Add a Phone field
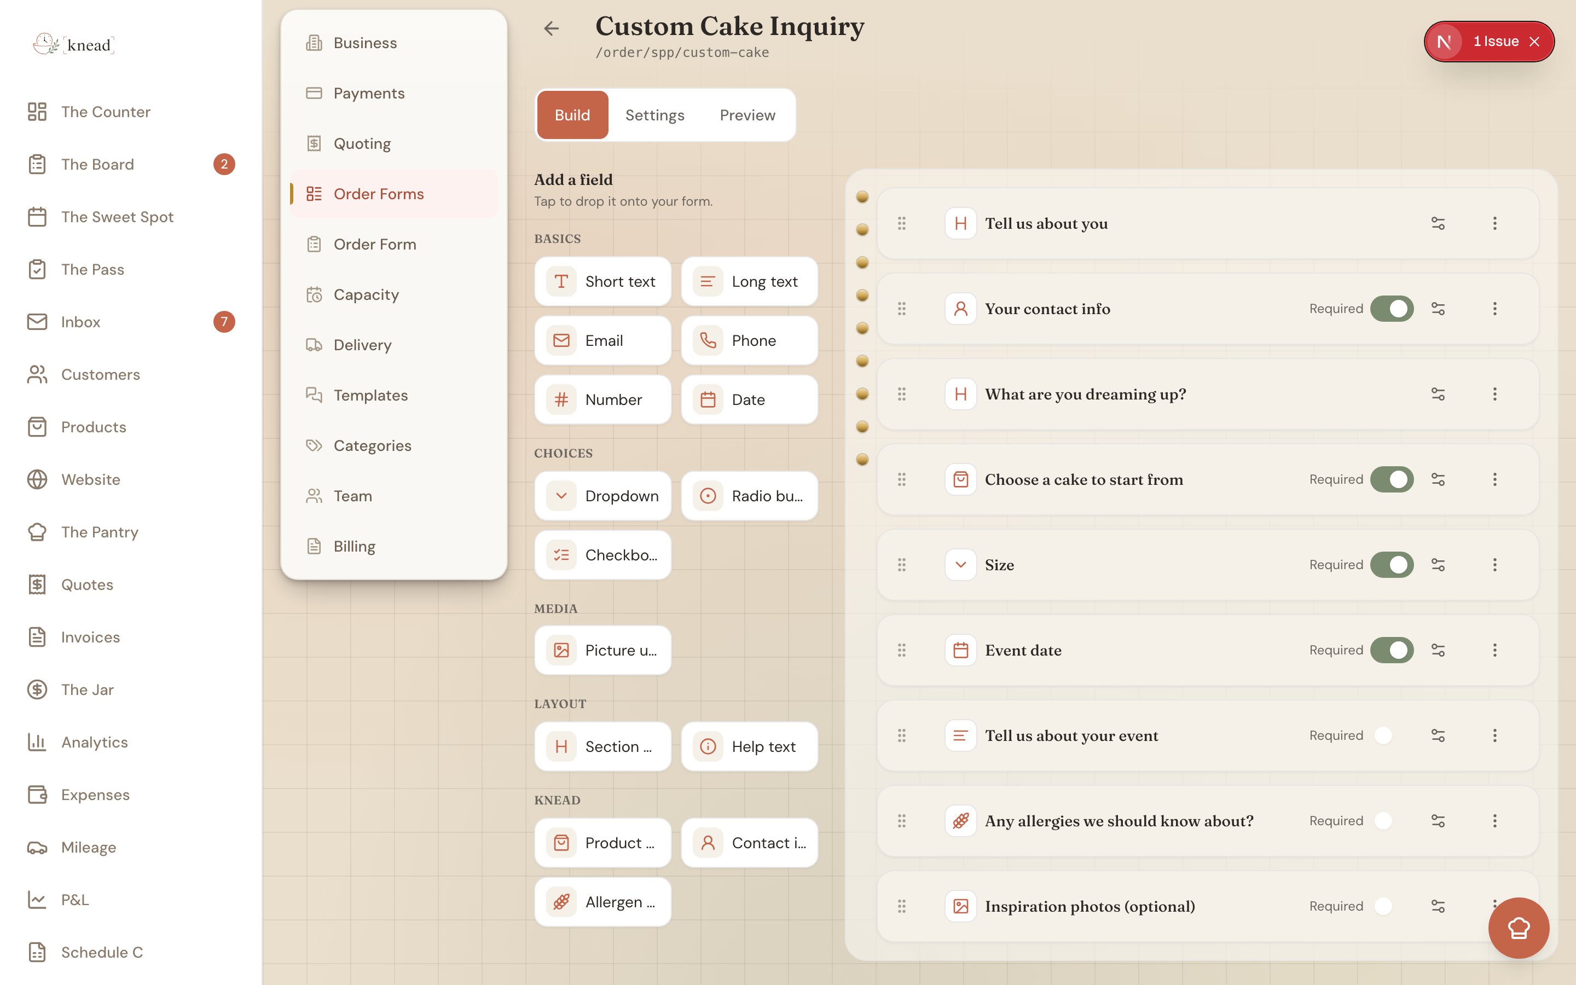This screenshot has width=1576, height=985. pyautogui.click(x=749, y=341)
